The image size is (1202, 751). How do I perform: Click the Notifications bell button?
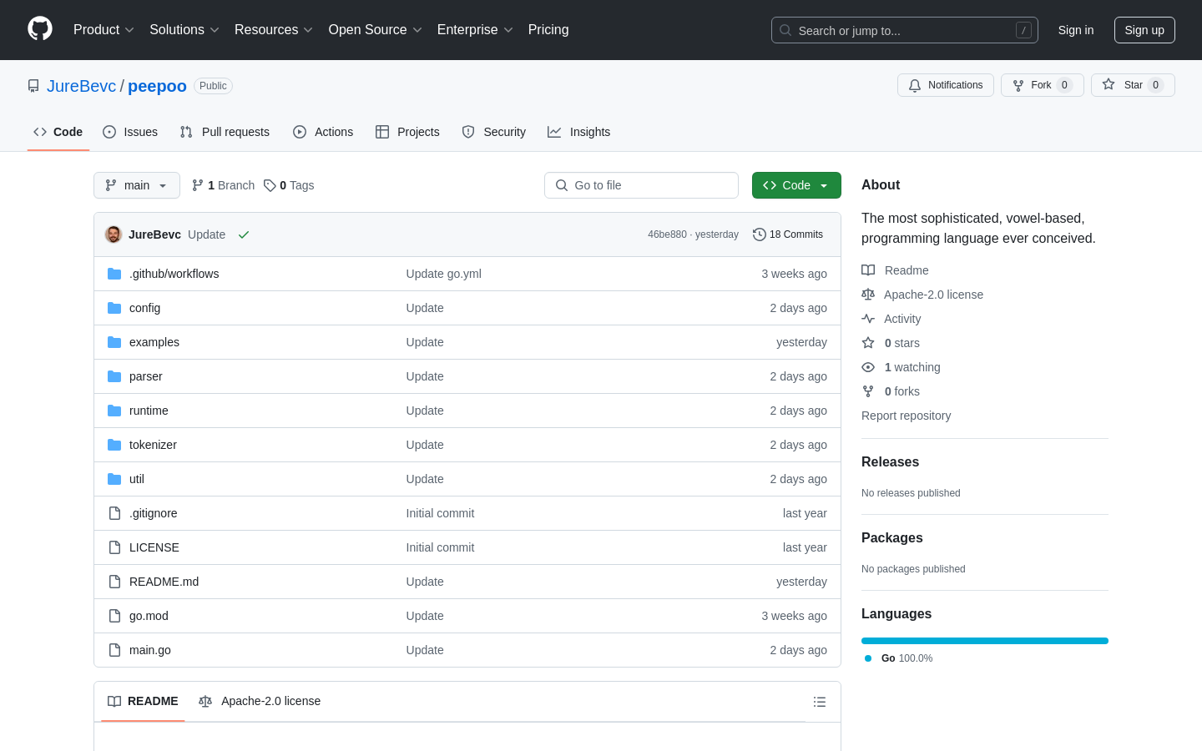tap(946, 85)
